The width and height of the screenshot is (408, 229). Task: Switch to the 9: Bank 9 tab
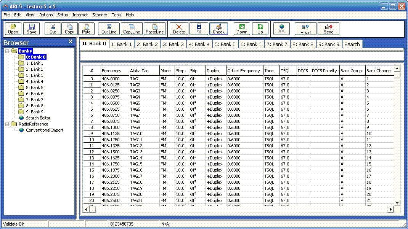tap(329, 45)
